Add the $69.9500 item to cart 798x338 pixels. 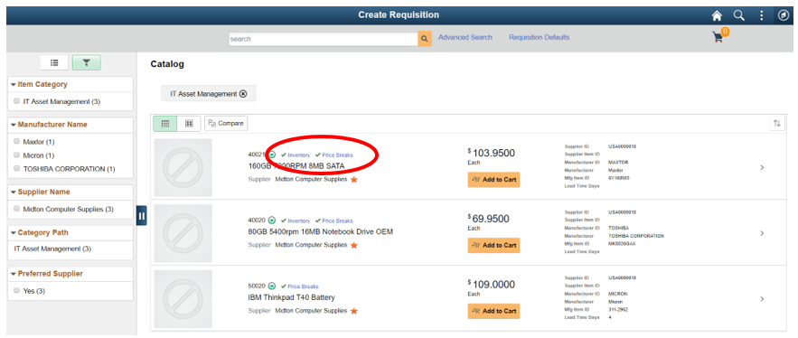click(x=493, y=245)
